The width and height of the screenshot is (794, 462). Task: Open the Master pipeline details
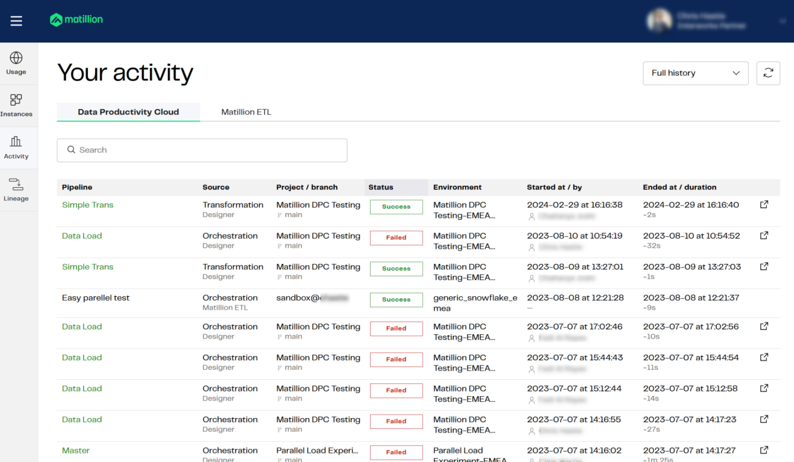tap(75, 450)
